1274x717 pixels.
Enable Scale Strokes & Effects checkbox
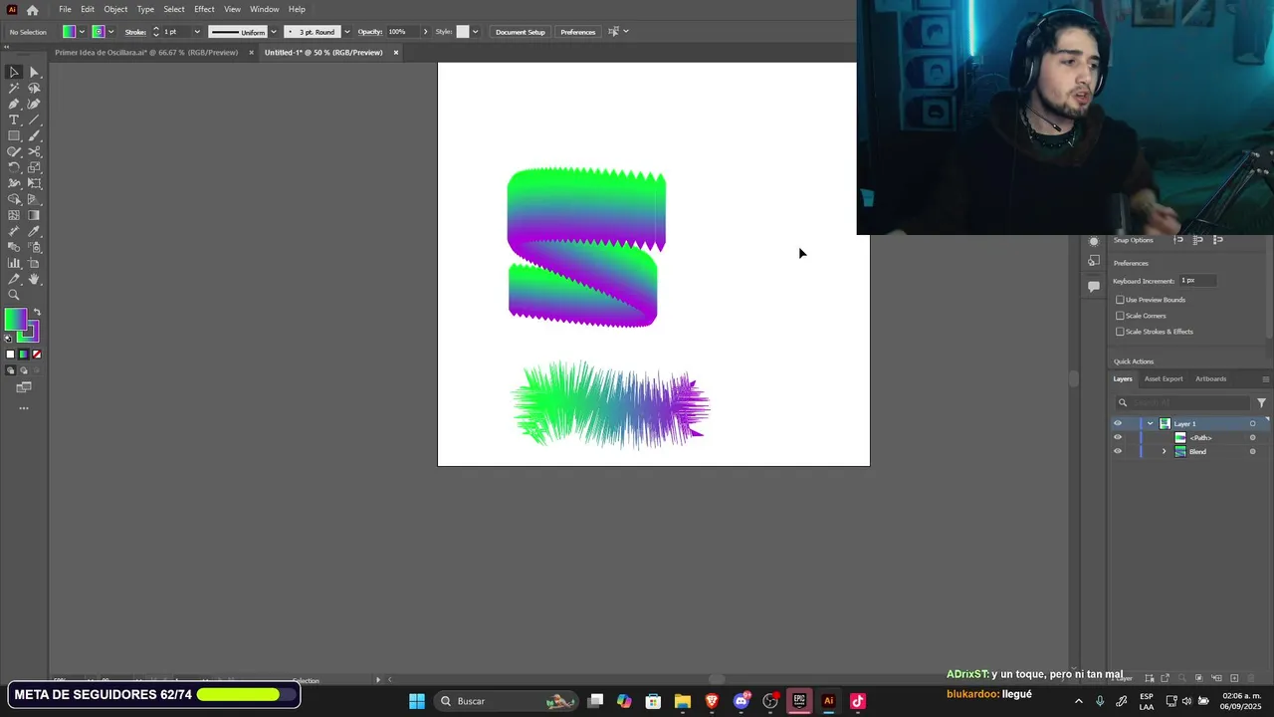click(x=1120, y=332)
